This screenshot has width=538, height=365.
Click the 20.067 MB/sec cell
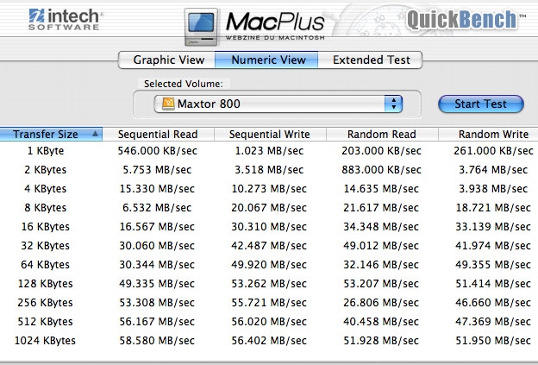[x=269, y=208]
